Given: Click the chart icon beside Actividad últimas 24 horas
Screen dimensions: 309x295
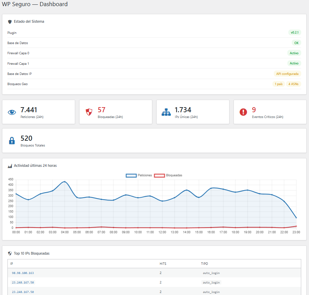Looking at the screenshot, I should point(10,166).
